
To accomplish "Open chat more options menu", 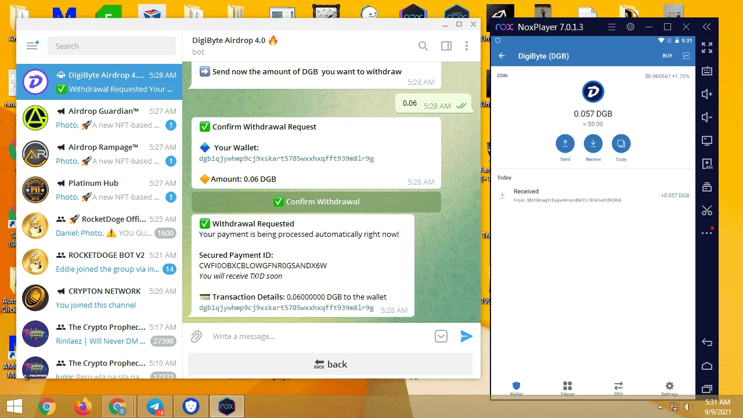I will [x=467, y=46].
